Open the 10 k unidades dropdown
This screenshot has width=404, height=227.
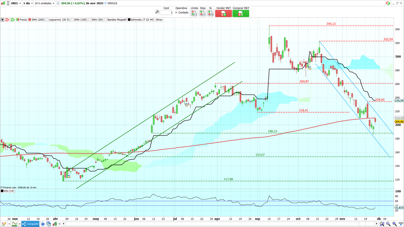tap(42, 3)
